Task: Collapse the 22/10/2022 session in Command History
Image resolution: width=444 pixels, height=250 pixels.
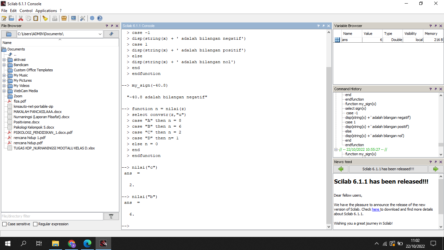Action: point(336,149)
